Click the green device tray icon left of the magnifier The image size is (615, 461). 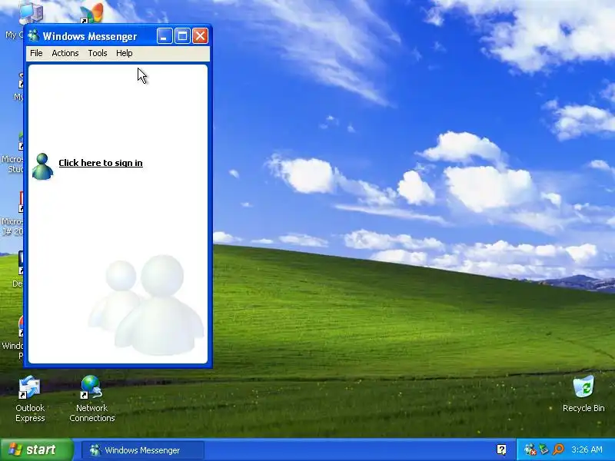pyautogui.click(x=544, y=449)
